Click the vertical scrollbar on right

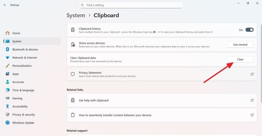point(261,63)
